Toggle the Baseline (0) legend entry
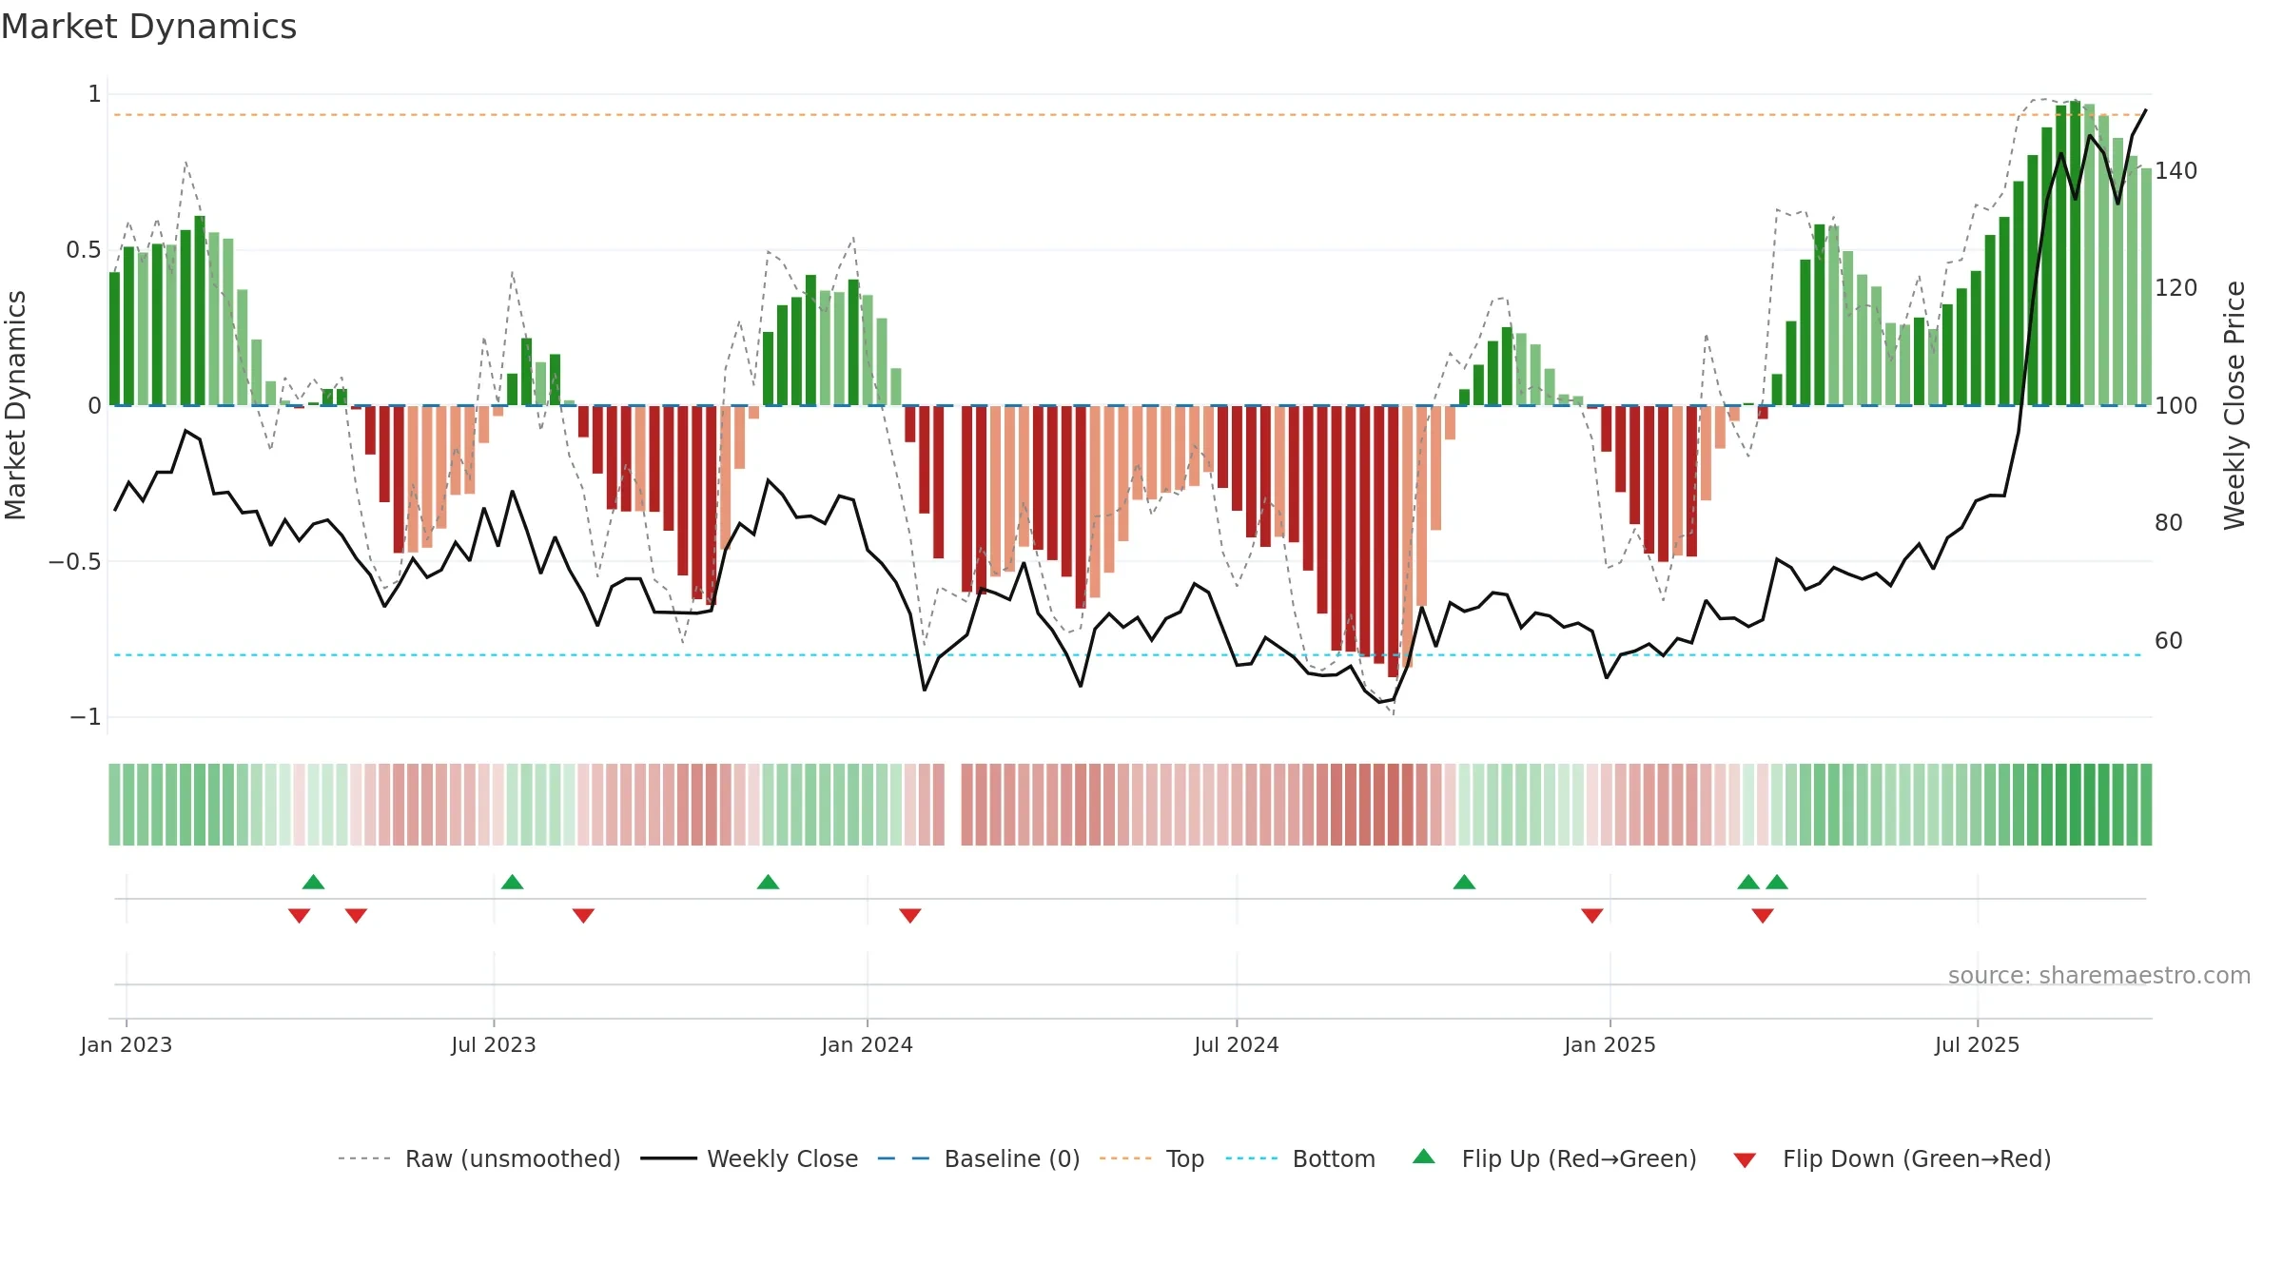 979,1158
